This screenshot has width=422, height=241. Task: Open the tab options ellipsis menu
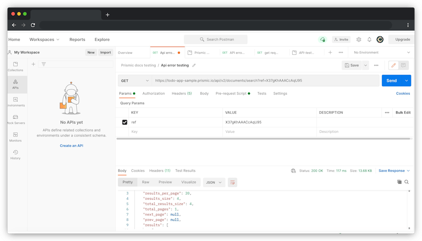(341, 52)
